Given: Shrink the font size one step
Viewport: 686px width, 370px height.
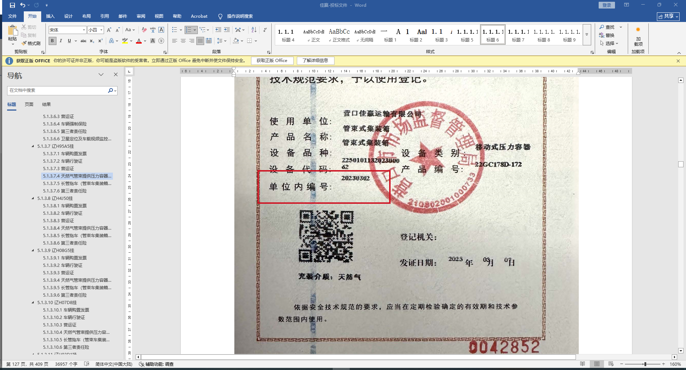Looking at the screenshot, I should (x=118, y=30).
